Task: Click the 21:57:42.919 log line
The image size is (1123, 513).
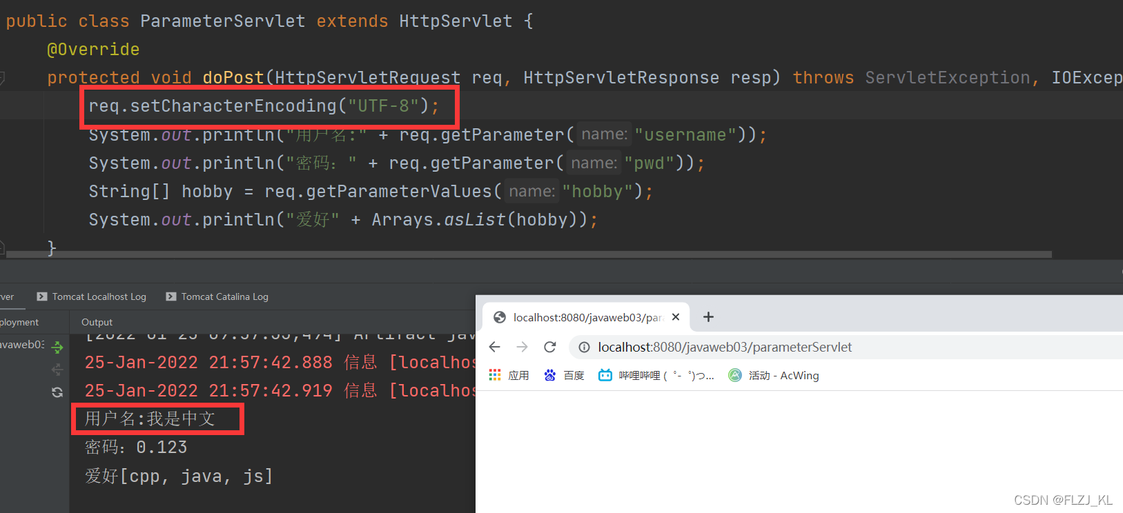Action: tap(280, 390)
